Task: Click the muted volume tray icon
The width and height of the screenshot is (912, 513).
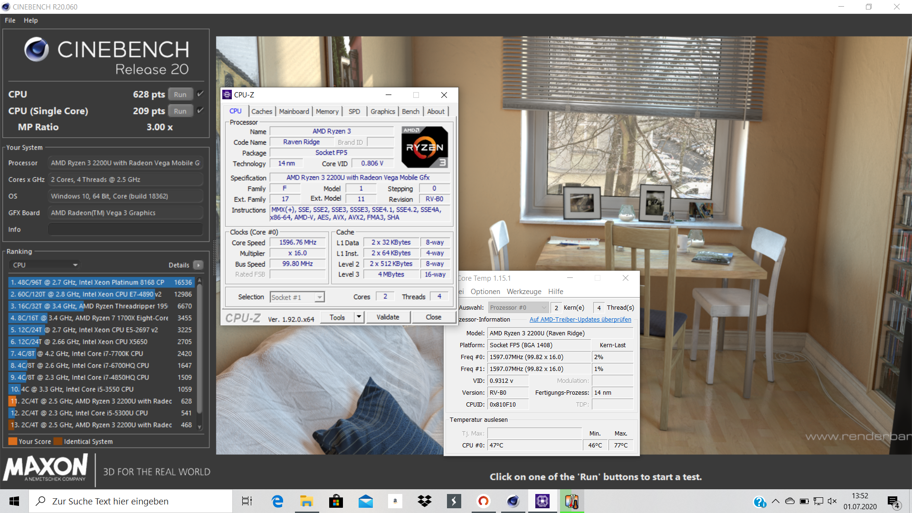Action: pos(832,501)
